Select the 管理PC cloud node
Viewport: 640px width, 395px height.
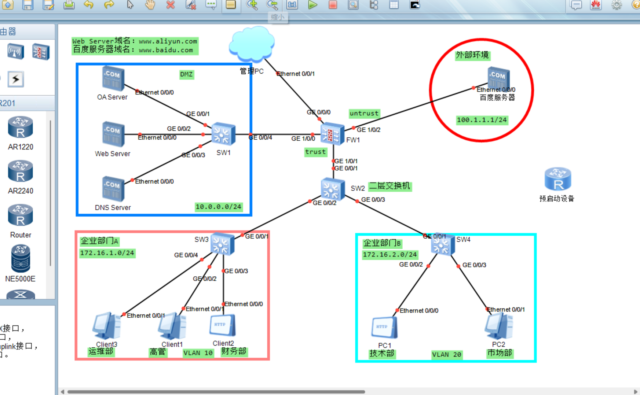252,44
